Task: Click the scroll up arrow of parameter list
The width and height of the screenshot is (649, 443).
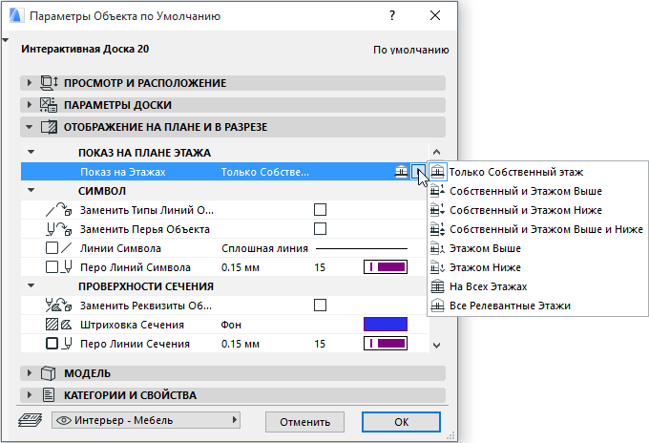Action: pos(436,152)
